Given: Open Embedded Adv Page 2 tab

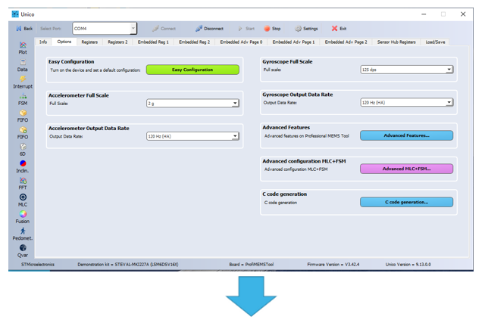Looking at the screenshot, I should 346,42.
